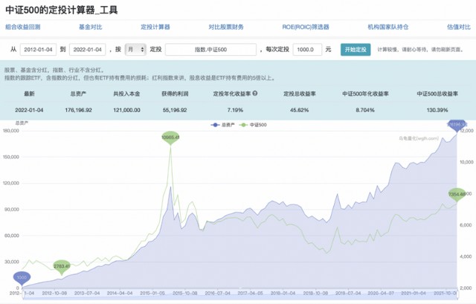Click the 1000 starting value marker
Screen dimensions: 476x304
coord(22,279)
